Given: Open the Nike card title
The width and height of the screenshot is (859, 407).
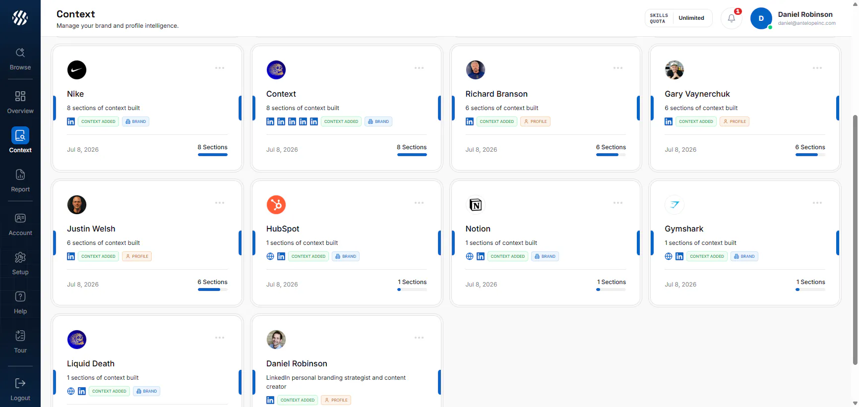Looking at the screenshot, I should click(75, 94).
